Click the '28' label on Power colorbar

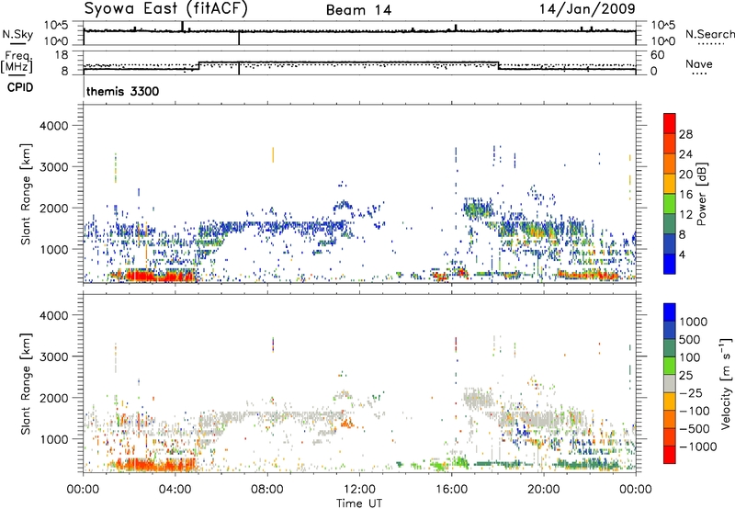click(685, 134)
